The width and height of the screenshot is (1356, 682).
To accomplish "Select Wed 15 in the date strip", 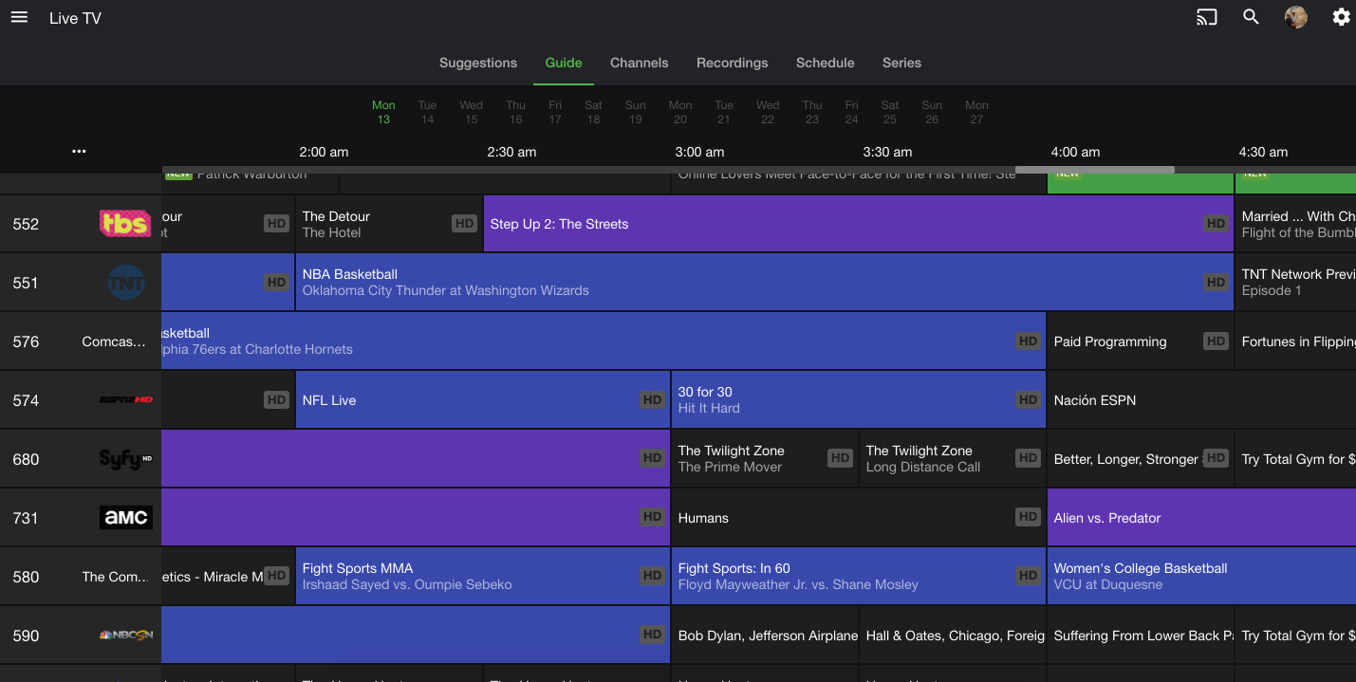I will 471,112.
